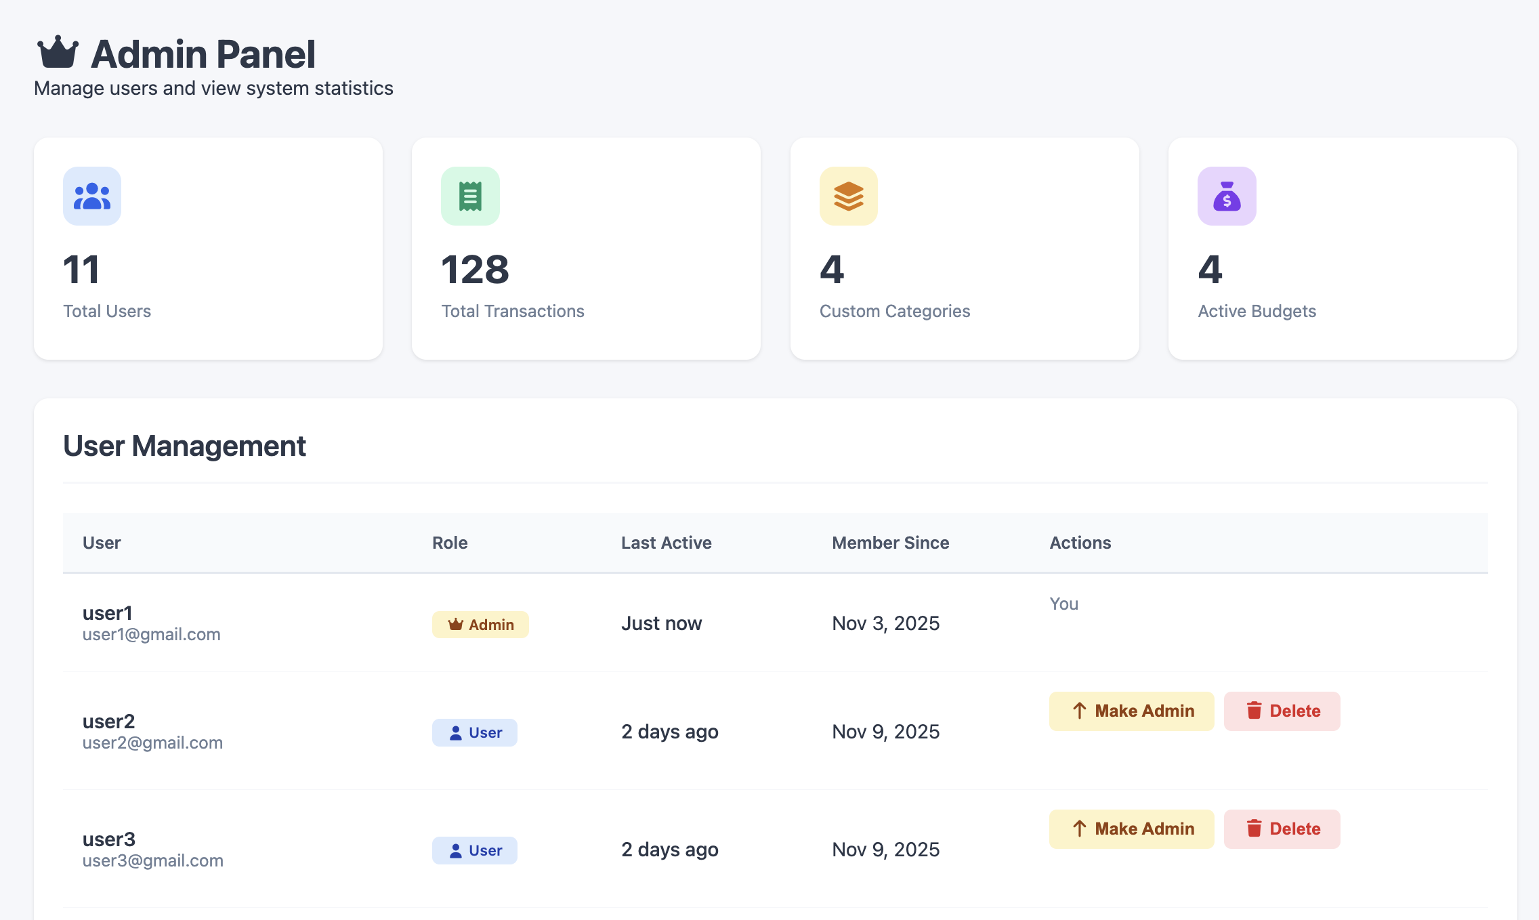This screenshot has height=920, width=1539.
Task: Click the Delete button for user3
Action: 1281,828
